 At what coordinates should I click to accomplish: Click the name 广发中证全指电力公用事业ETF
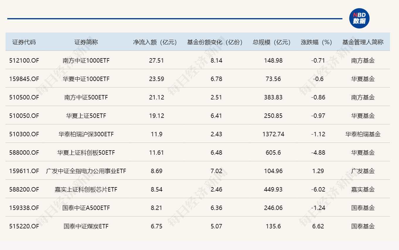[86, 171]
